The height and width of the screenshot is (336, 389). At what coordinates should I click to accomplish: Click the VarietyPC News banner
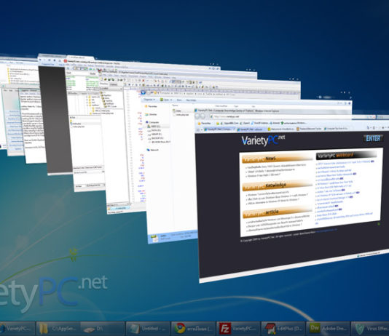click(x=277, y=159)
